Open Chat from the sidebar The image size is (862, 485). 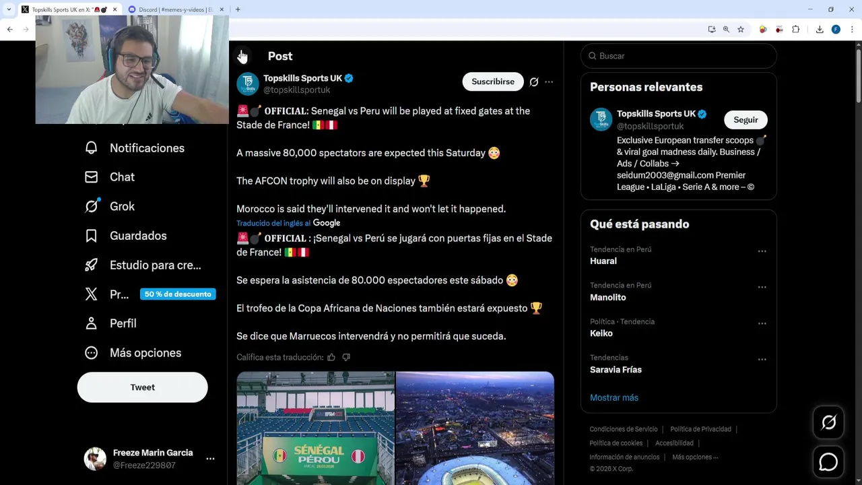pyautogui.click(x=110, y=177)
